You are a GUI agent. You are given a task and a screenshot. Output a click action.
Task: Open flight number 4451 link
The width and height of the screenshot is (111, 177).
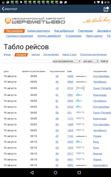(70, 160)
